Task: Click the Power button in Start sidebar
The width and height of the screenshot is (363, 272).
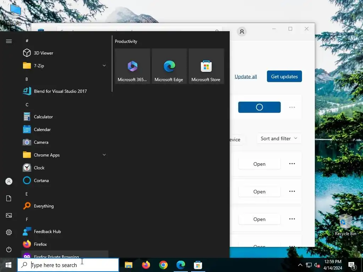Action: pos(9,249)
